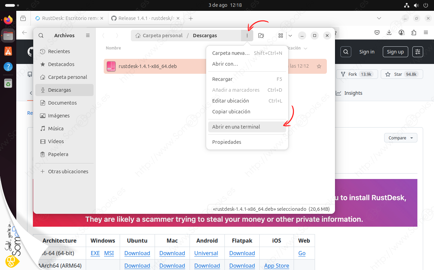Viewport: 434px width, 270px height.
Task: Open Recientes in sidebar
Action: coord(64,51)
